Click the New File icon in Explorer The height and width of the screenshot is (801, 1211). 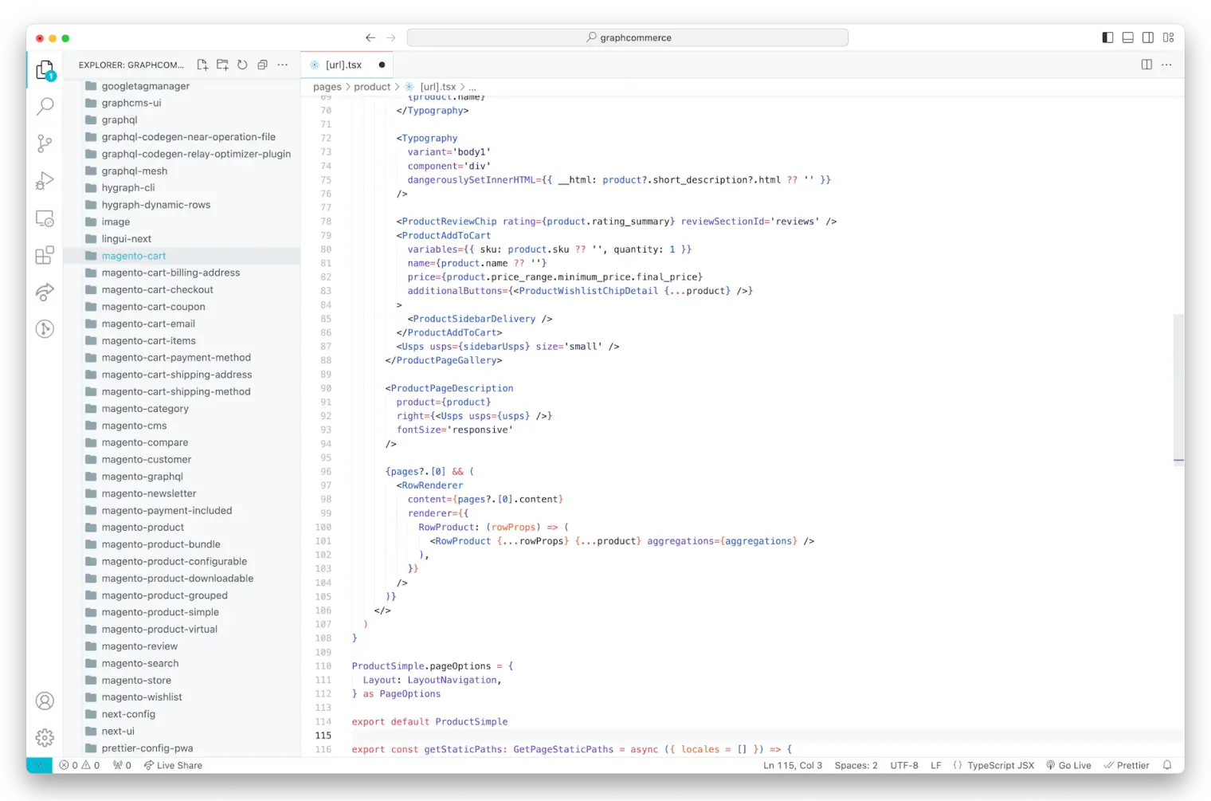point(202,65)
